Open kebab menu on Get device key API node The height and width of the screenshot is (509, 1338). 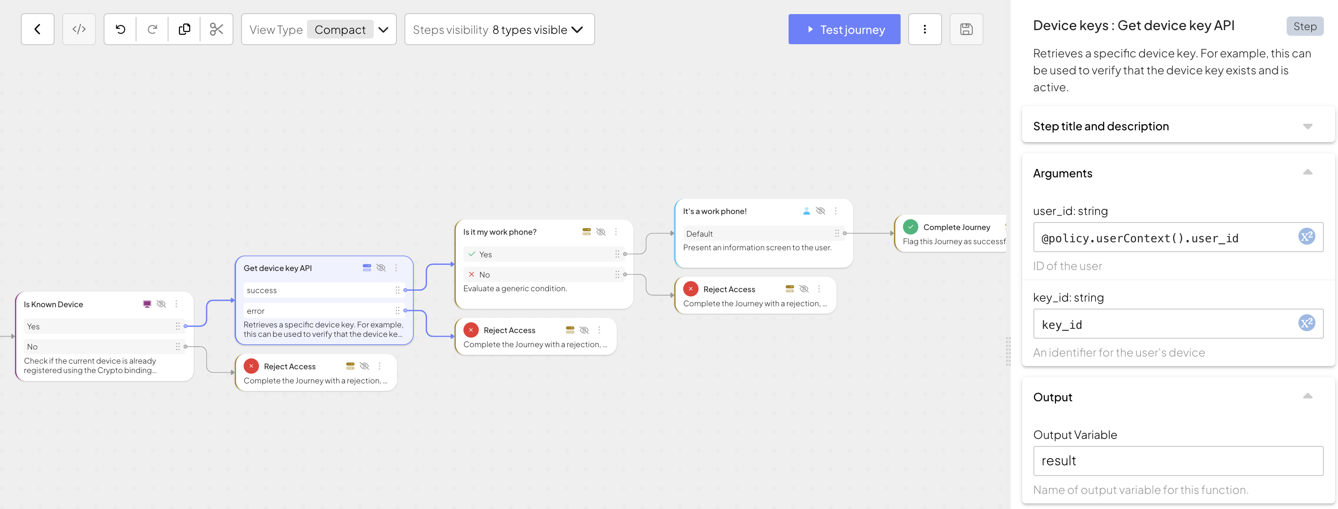pos(396,268)
